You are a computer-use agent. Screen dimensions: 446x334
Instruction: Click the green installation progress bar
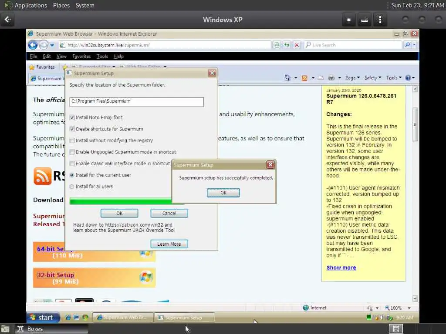click(x=121, y=201)
